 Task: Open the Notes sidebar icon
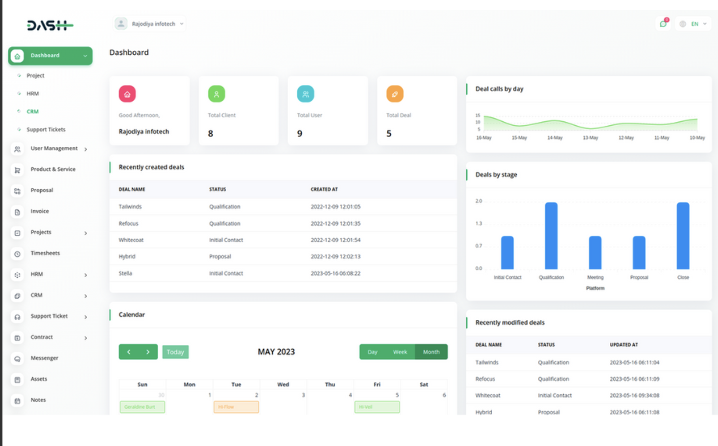coord(17,400)
